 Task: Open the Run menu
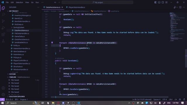pyautogui.click(x=37, y=2)
